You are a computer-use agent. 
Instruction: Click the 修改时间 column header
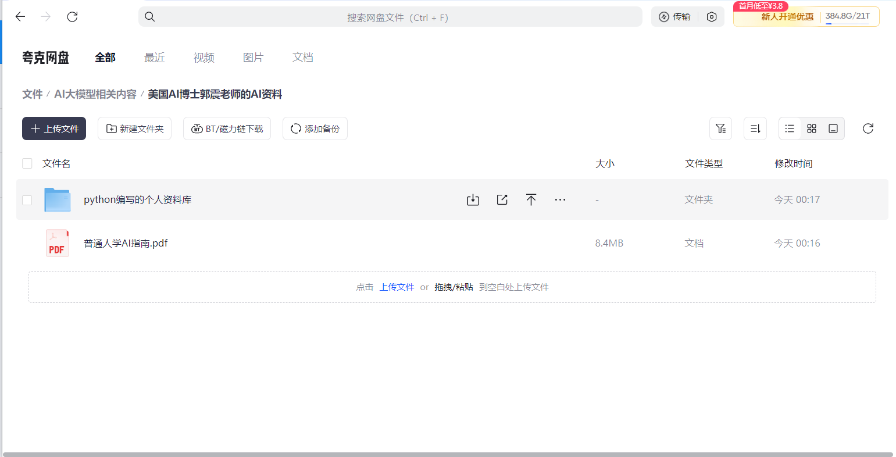[x=793, y=163]
